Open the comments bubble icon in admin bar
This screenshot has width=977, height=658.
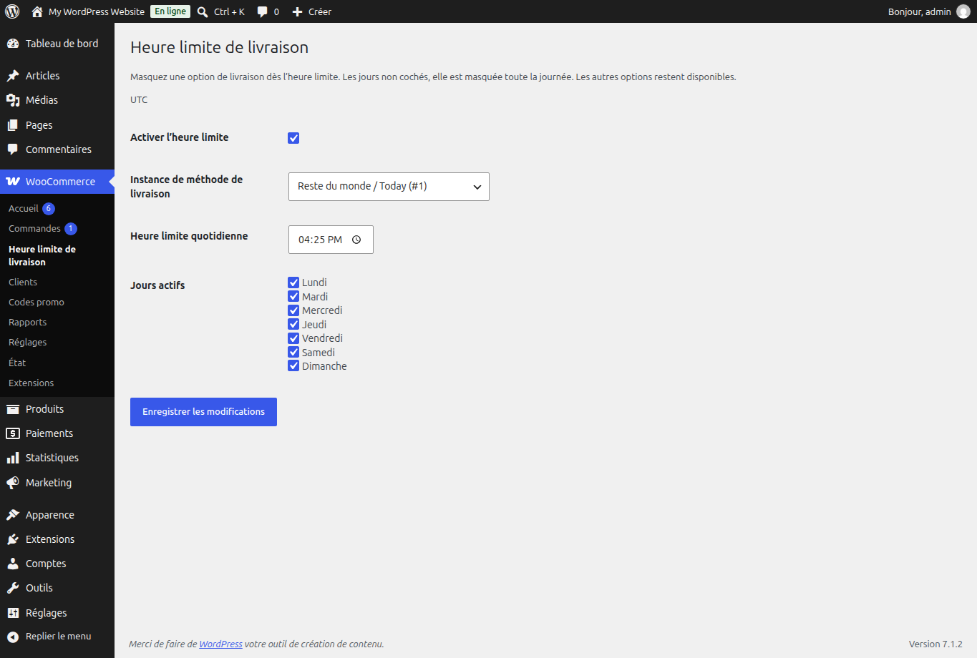tap(263, 11)
